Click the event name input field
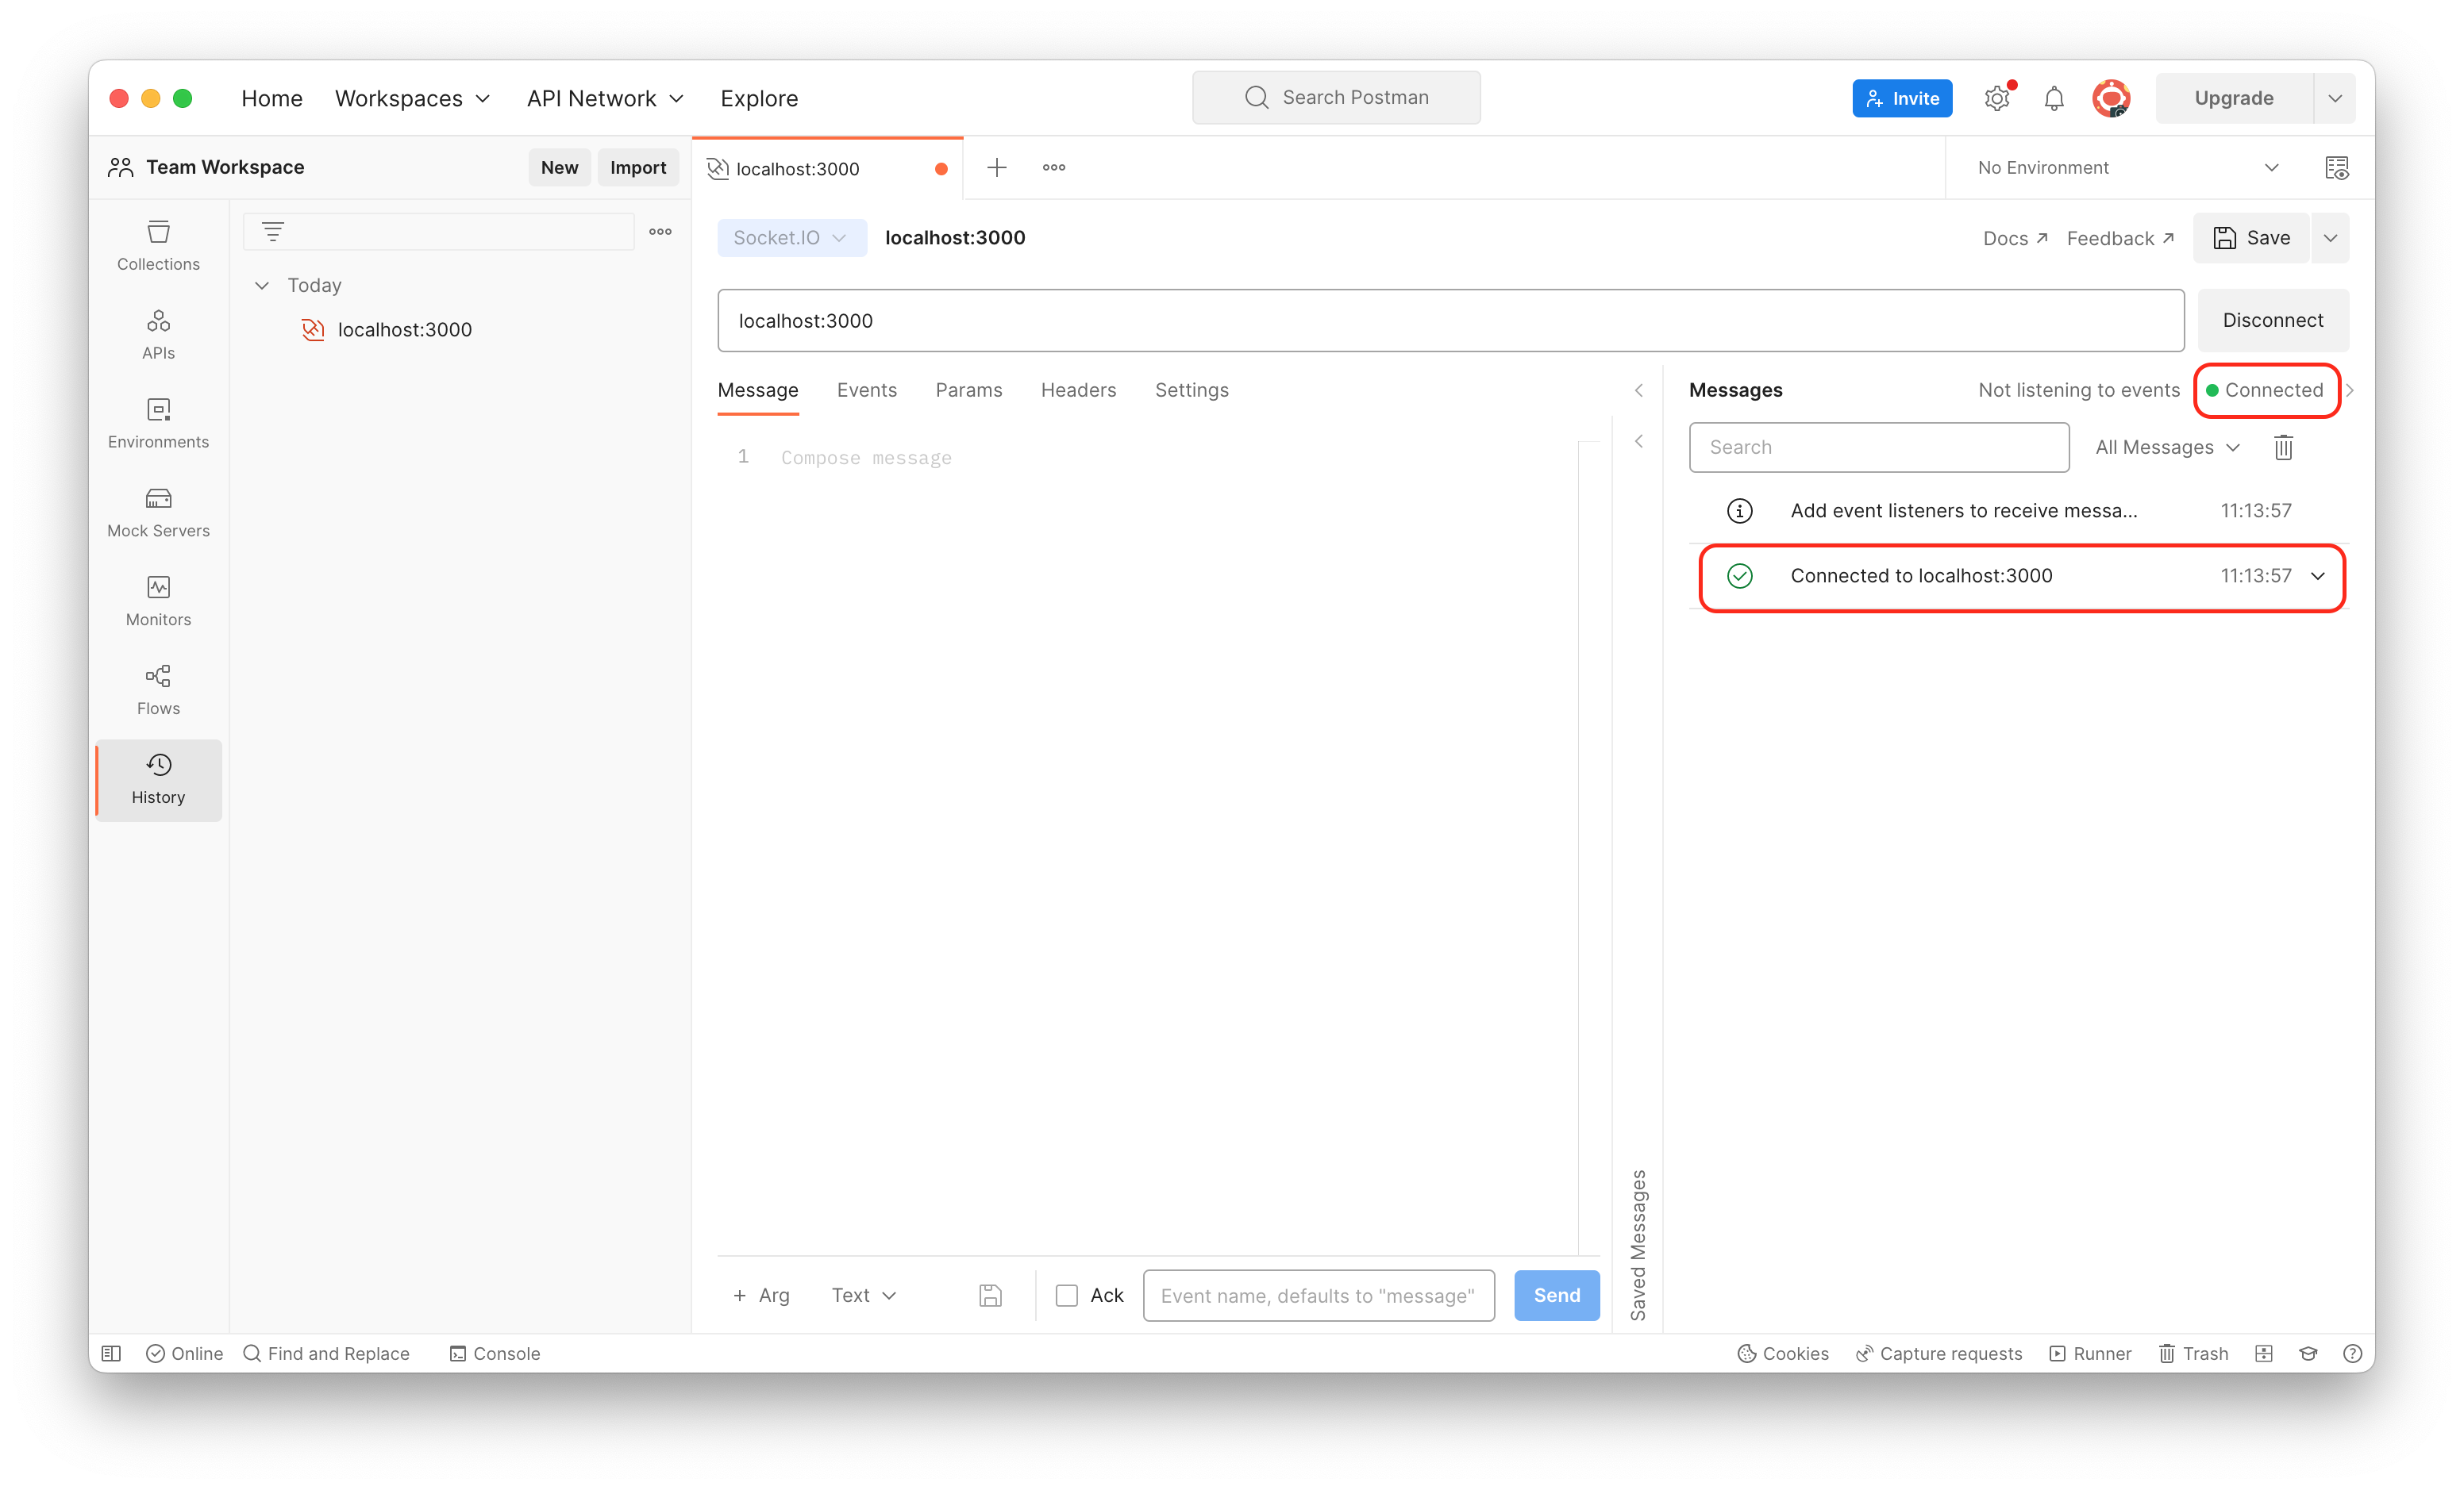The width and height of the screenshot is (2464, 1490). click(1318, 1295)
